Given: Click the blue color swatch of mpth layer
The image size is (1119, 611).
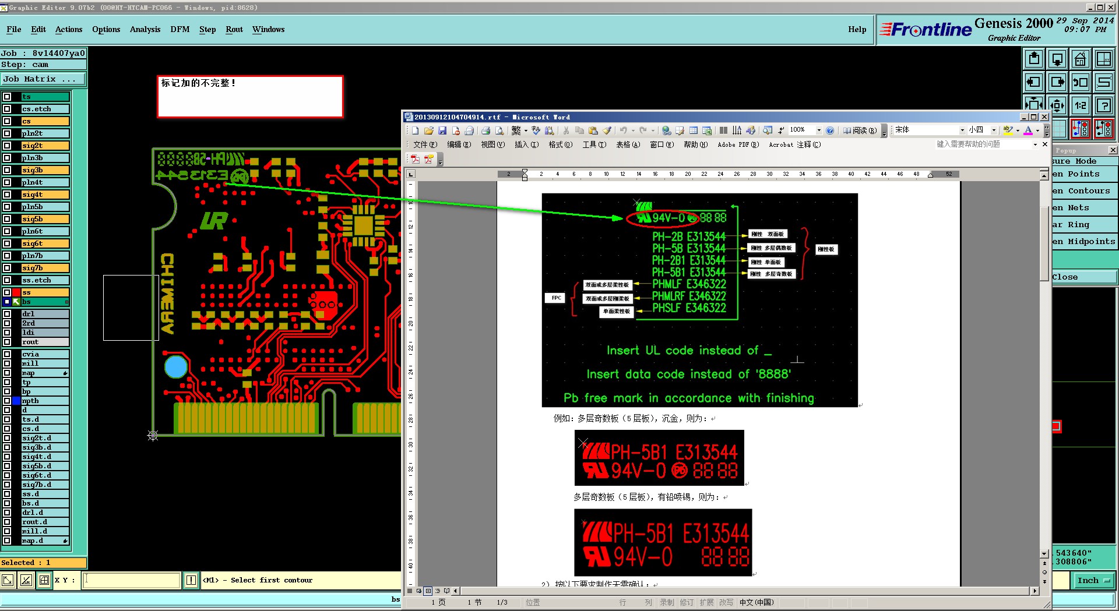Looking at the screenshot, I should pyautogui.click(x=16, y=401).
